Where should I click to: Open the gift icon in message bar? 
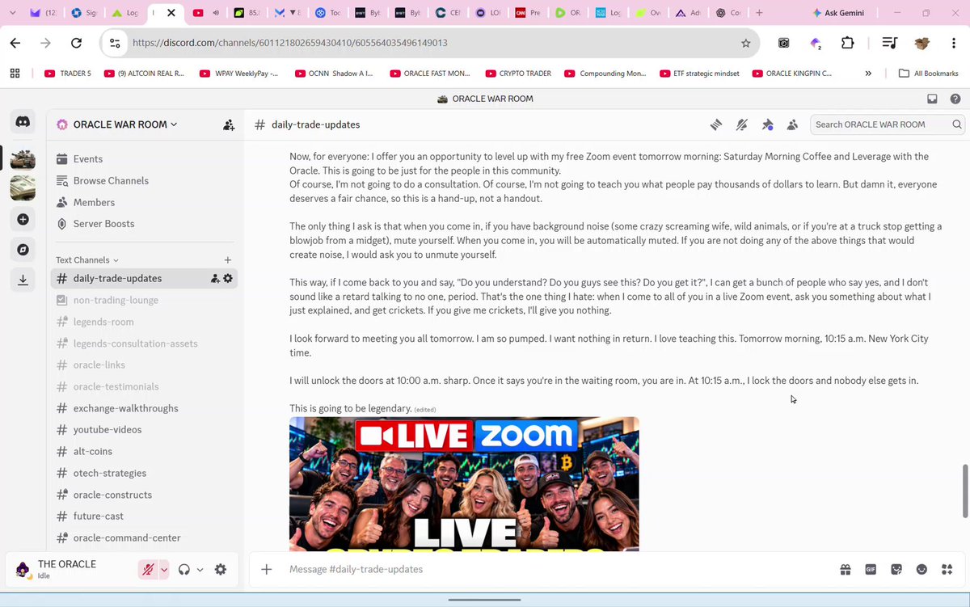845,569
